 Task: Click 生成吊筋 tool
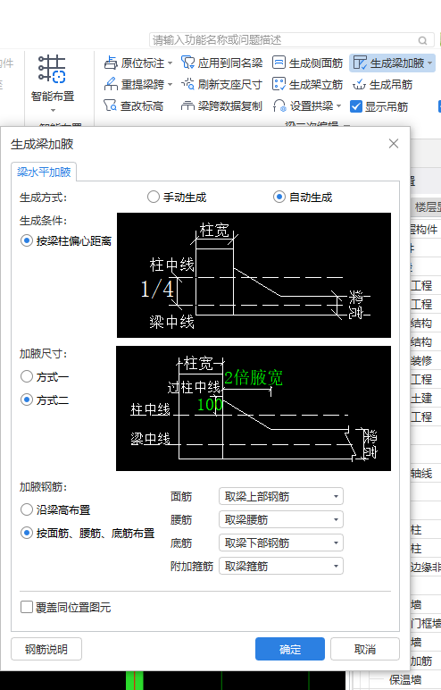pyautogui.click(x=382, y=84)
